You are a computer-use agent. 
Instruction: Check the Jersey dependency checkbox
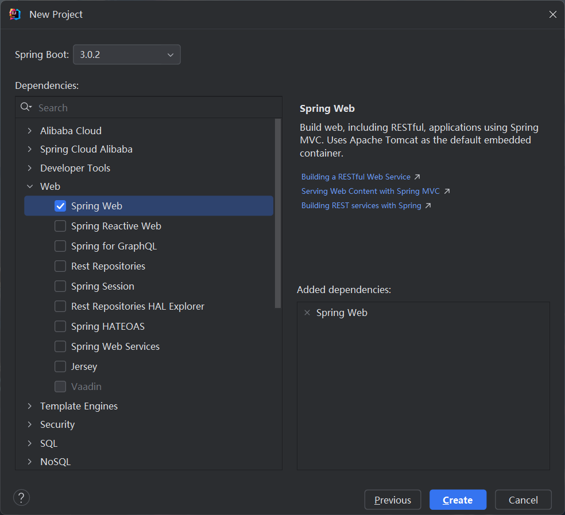point(60,366)
